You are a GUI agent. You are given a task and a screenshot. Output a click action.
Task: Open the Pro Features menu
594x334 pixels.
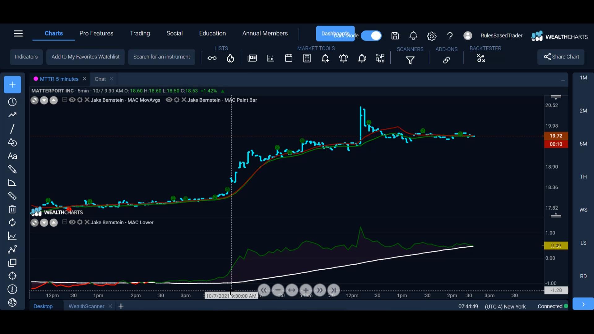(x=96, y=33)
